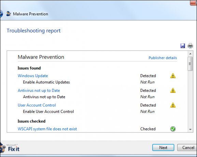Click the back arrow in the title bar
Screen dimensions: 197x157
pos(1,14)
